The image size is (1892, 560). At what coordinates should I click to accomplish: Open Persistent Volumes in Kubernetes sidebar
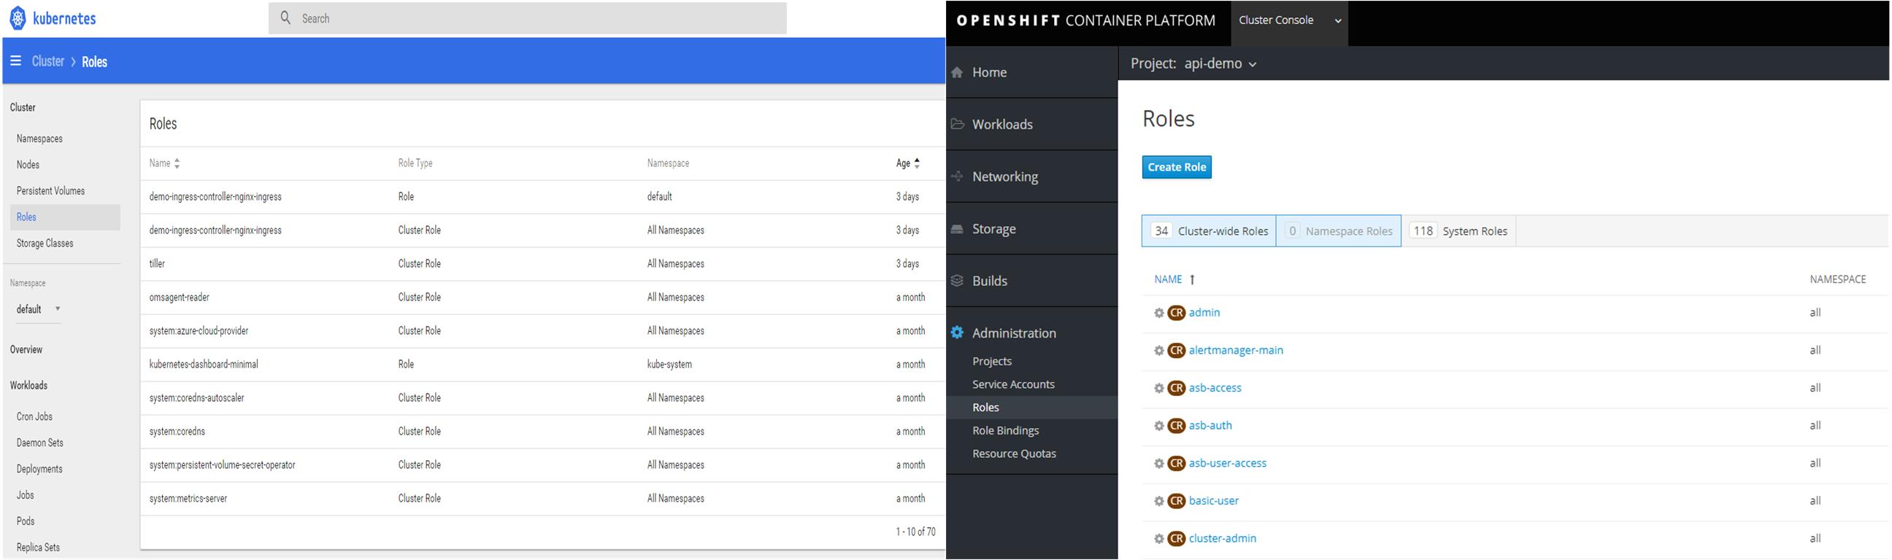50,191
